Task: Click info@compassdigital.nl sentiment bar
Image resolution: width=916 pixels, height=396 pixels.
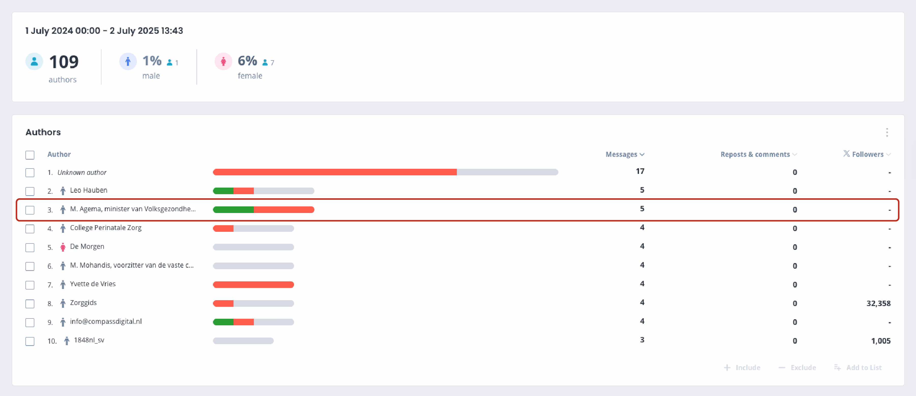Action: (x=253, y=322)
